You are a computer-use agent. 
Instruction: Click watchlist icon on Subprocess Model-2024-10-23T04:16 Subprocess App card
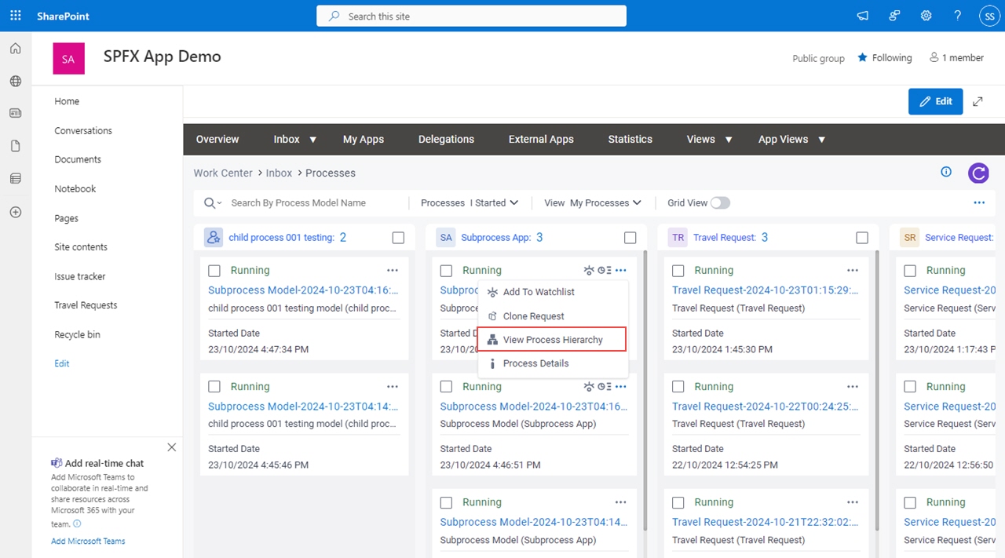[x=590, y=386]
